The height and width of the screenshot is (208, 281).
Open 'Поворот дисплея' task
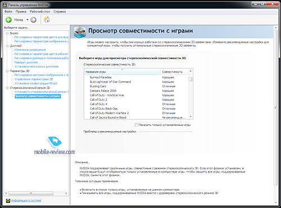click(26, 62)
